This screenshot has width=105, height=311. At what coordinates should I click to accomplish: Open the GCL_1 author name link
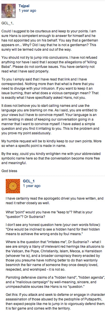pyautogui.click(x=29, y=181)
